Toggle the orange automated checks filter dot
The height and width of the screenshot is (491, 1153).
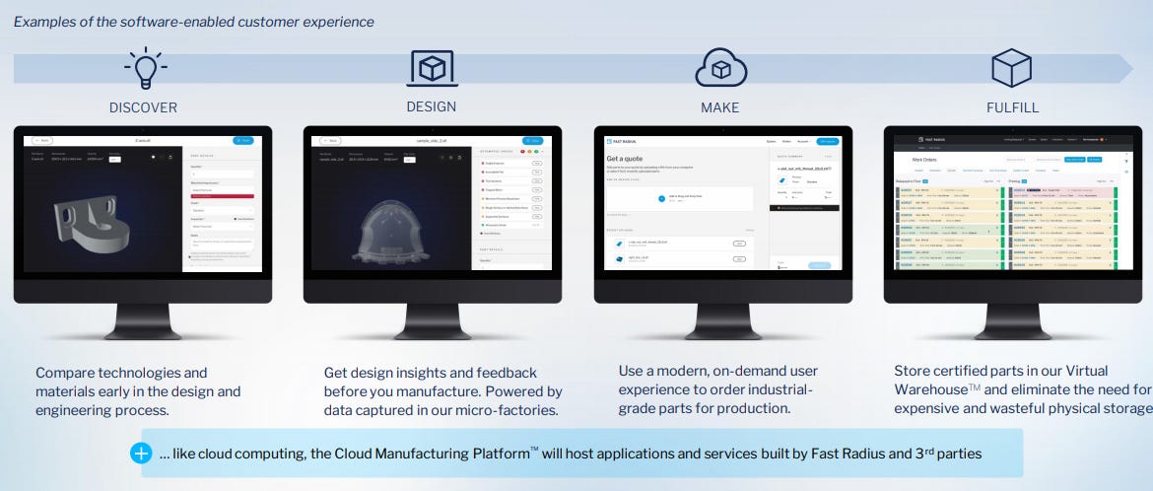pyautogui.click(x=529, y=152)
